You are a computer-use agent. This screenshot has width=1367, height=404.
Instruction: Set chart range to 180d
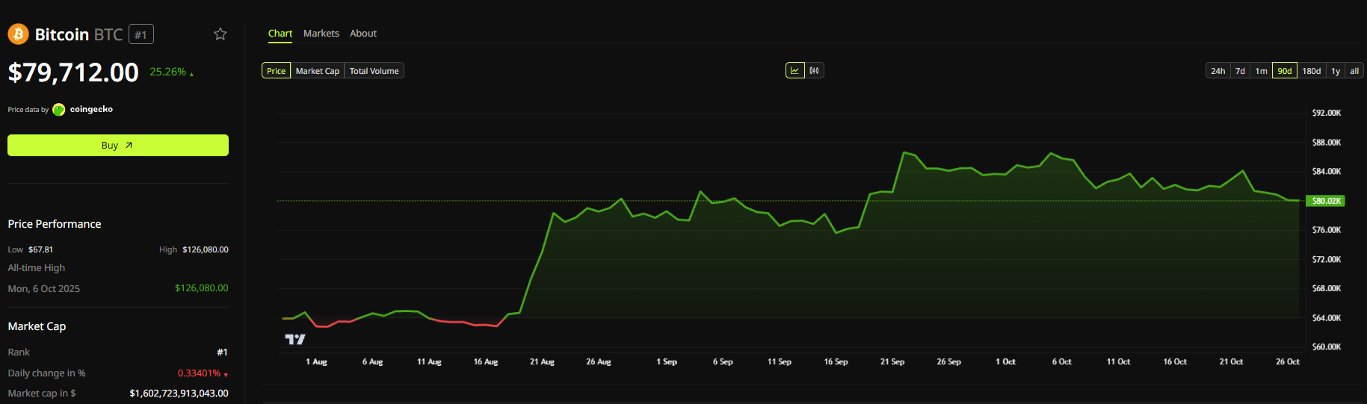(1312, 71)
